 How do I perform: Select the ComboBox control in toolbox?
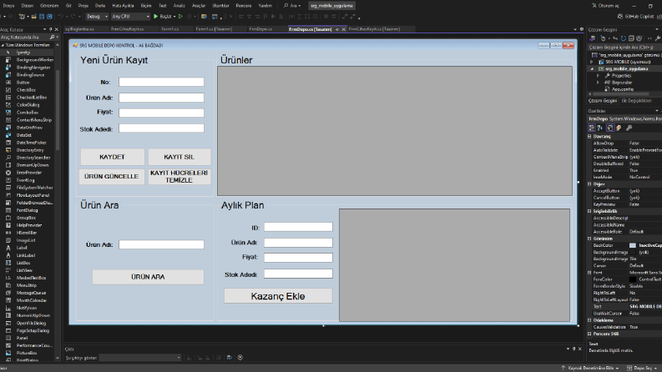point(28,113)
